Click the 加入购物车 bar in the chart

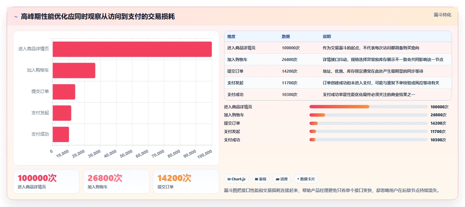pyautogui.click(x=74, y=70)
